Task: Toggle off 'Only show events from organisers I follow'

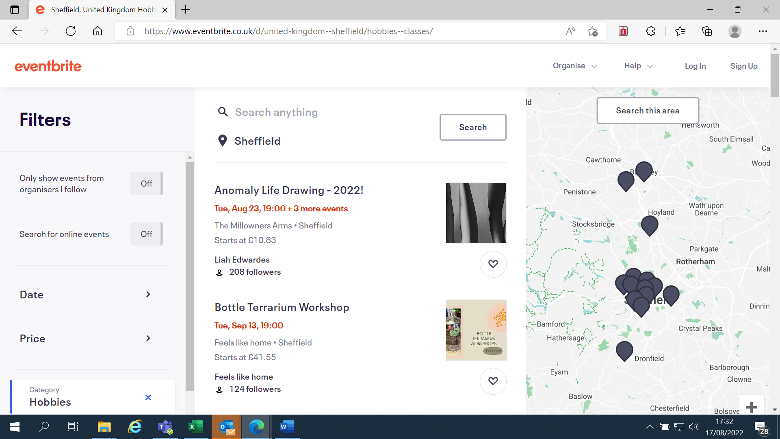Action: 146,183
